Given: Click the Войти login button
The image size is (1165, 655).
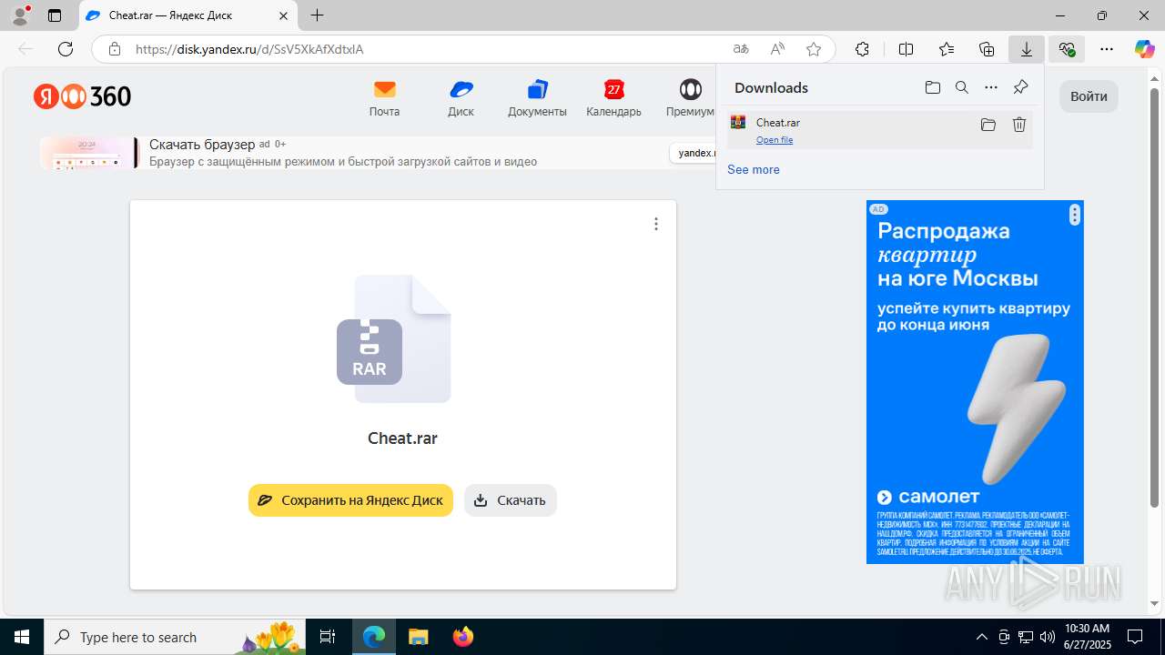Looking at the screenshot, I should [1089, 96].
